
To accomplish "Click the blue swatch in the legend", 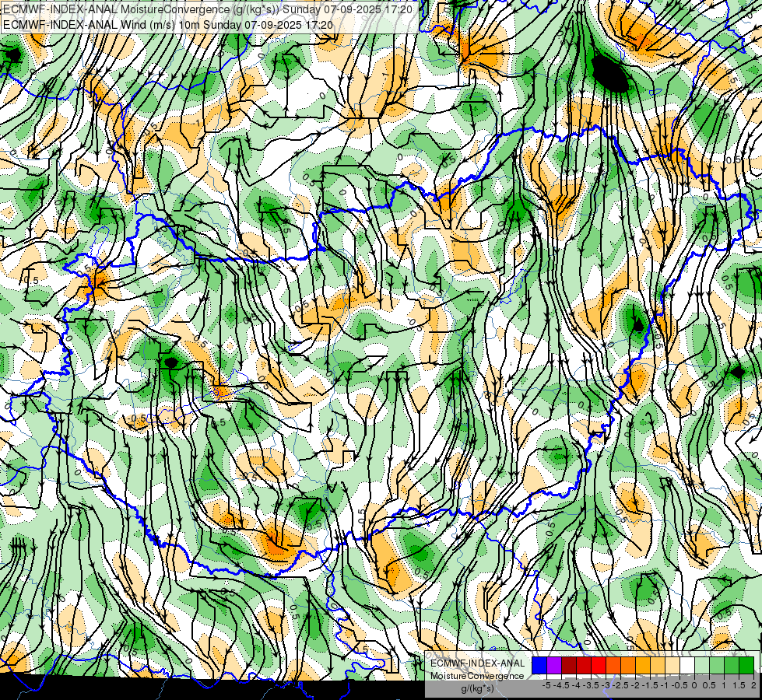I will [x=539, y=666].
